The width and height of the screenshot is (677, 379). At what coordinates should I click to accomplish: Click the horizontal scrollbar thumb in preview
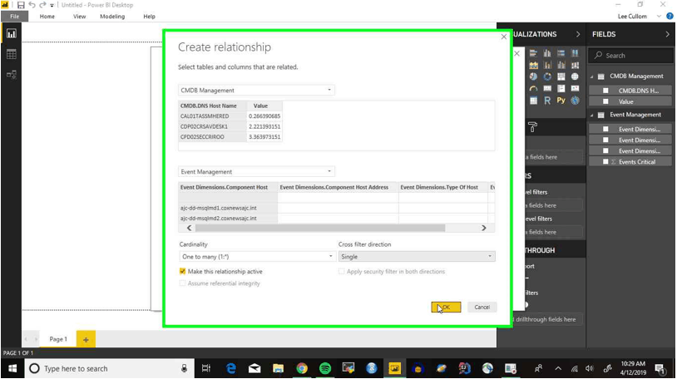click(320, 228)
